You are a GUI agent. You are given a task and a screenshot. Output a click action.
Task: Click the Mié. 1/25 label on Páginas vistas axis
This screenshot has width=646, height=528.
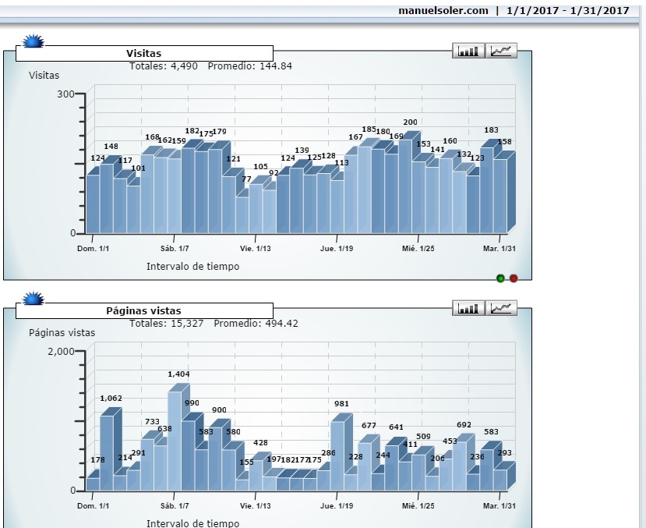tap(418, 506)
